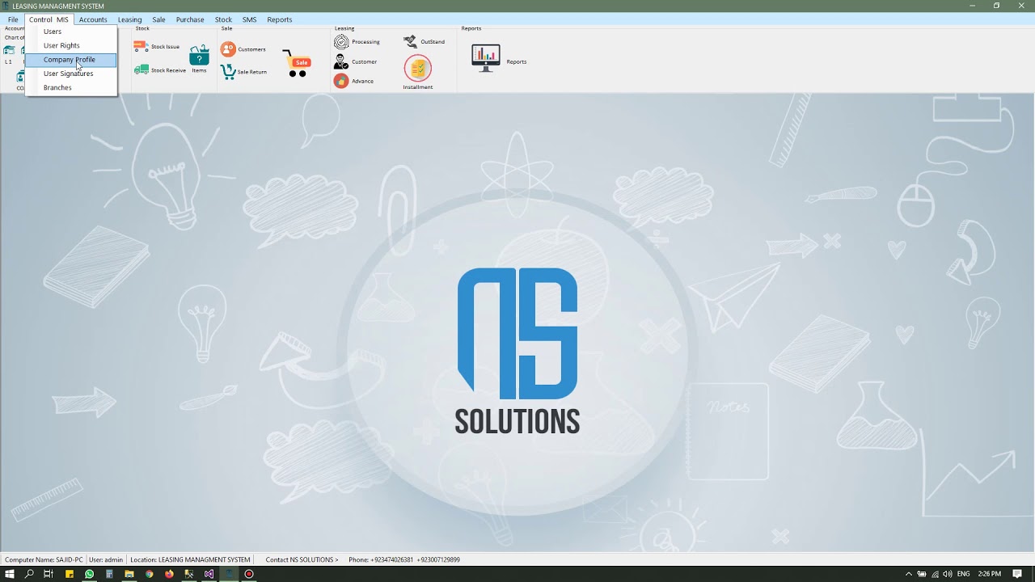The width and height of the screenshot is (1035, 582).
Task: Open the Leasing menu
Action: (129, 19)
